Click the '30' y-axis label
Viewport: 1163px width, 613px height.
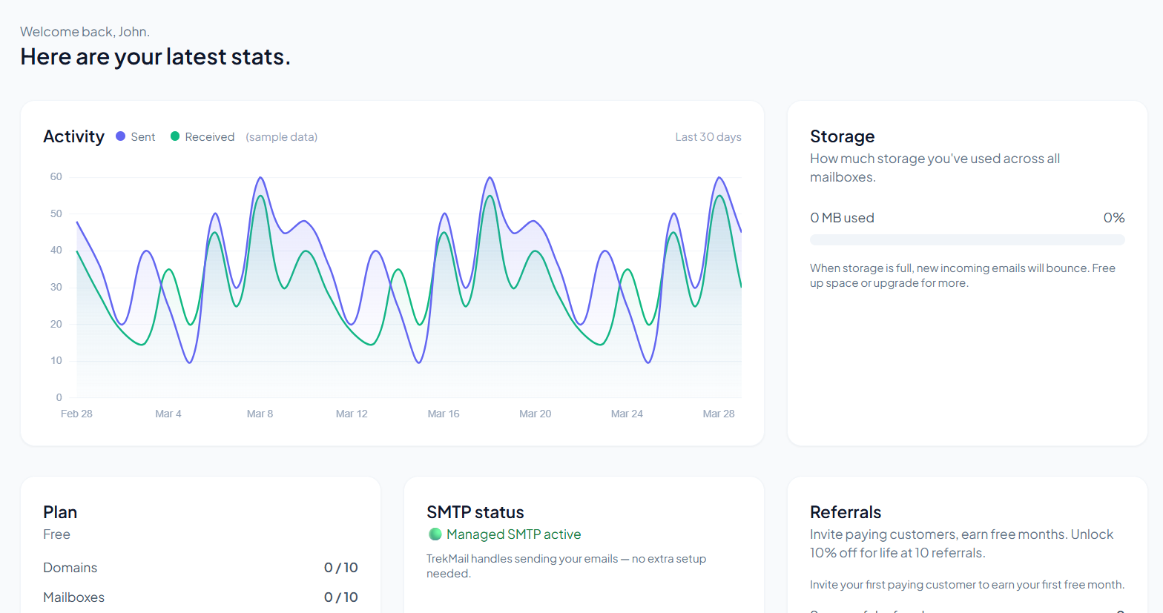pos(56,287)
